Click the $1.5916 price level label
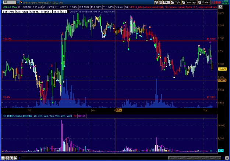 [211, 39]
